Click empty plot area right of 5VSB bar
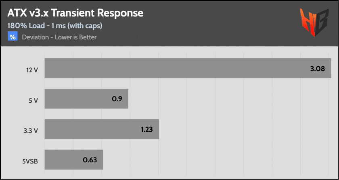Screen dimensions: 339x180 (218, 160)
